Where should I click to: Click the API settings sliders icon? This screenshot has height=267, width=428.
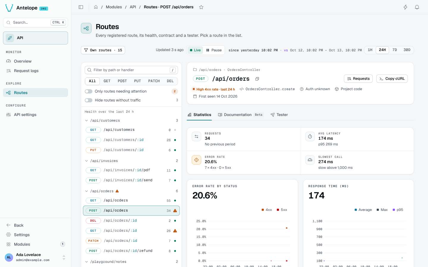pyautogui.click(x=9, y=115)
